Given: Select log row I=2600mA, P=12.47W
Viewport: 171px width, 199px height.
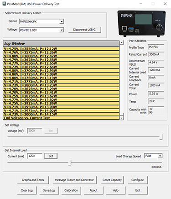Looking at the screenshot, I should click(61, 56).
